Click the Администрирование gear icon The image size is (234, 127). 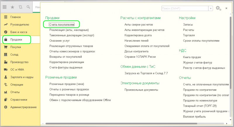tap(6, 107)
